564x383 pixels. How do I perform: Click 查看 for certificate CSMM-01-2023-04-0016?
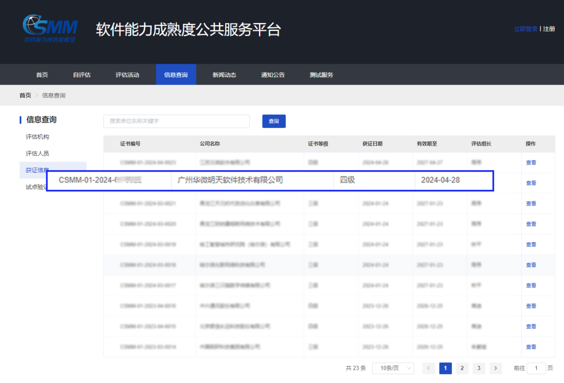coord(531,306)
